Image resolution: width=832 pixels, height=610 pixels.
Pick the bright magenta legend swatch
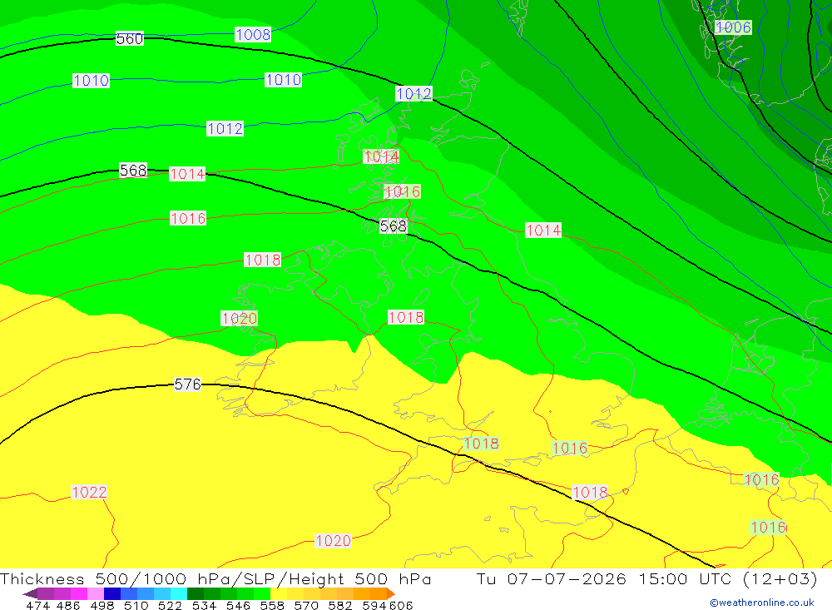coord(79,593)
